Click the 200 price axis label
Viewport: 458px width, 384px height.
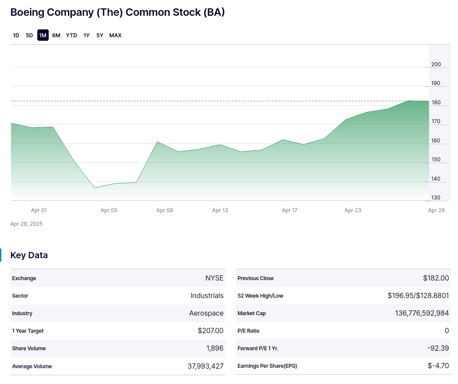coord(436,64)
